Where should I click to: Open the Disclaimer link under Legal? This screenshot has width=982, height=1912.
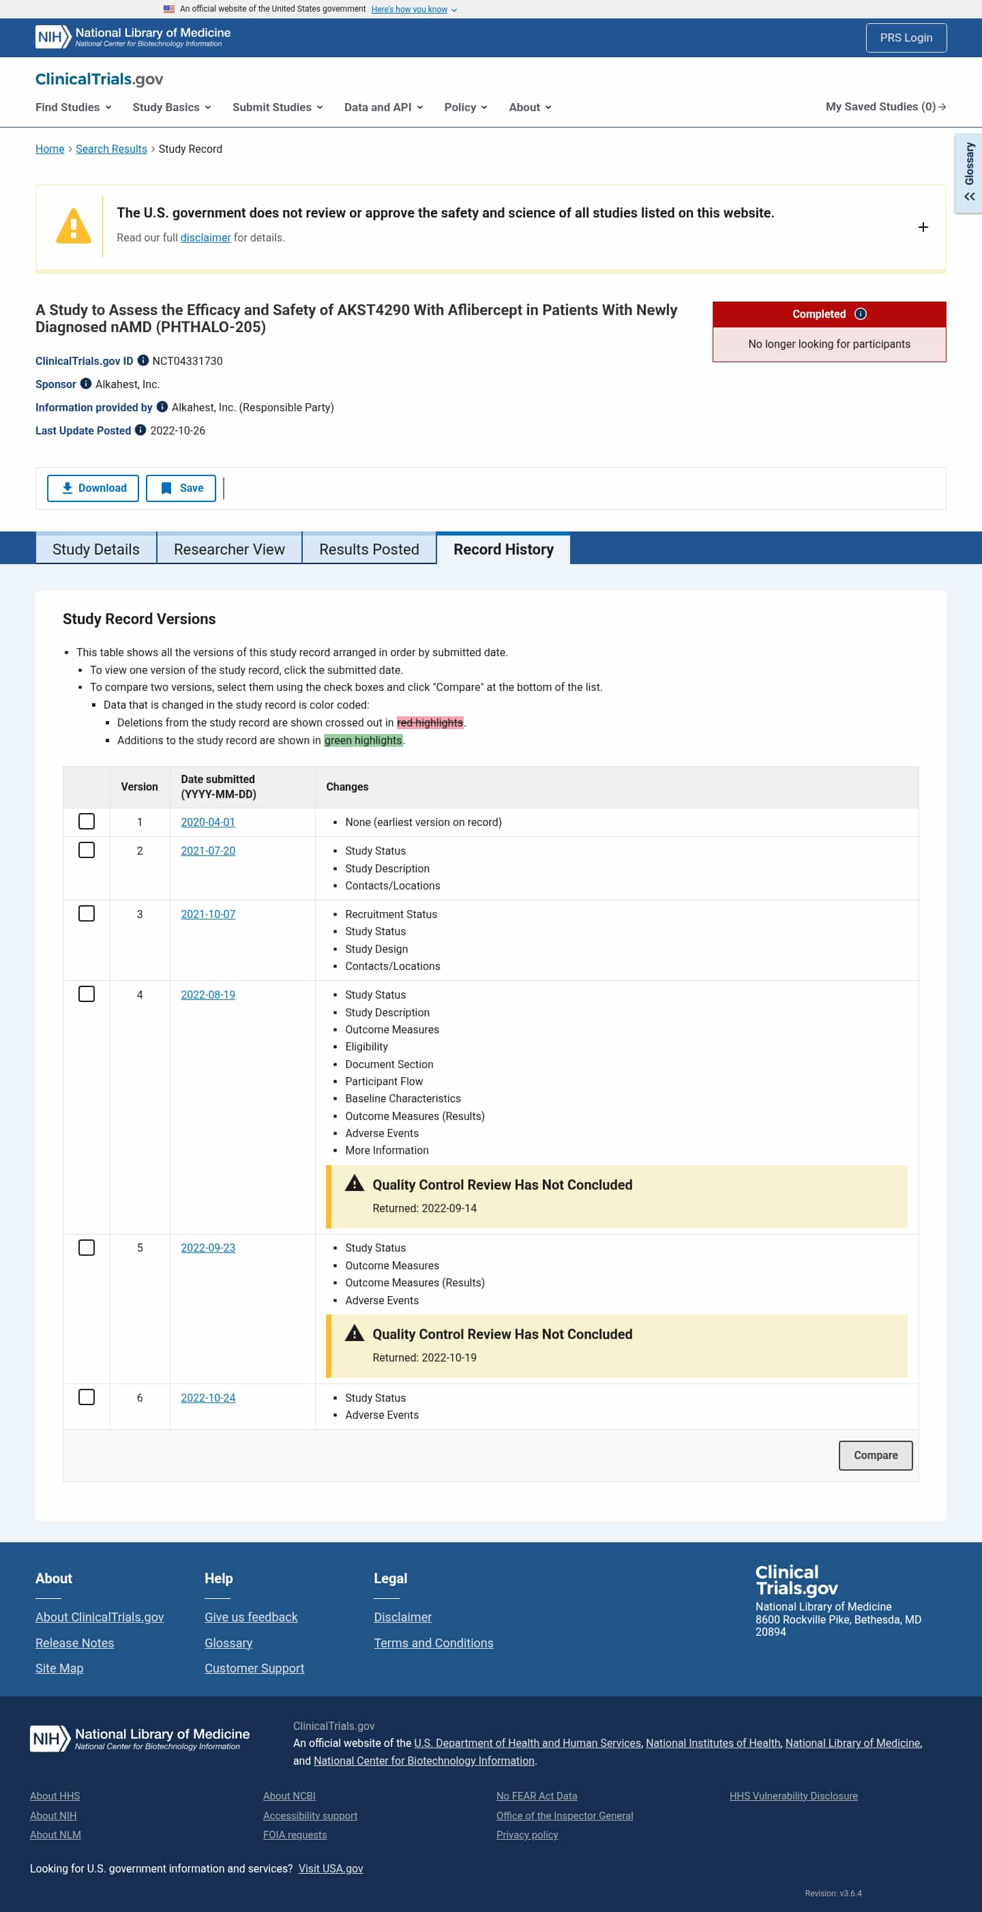tap(402, 1617)
